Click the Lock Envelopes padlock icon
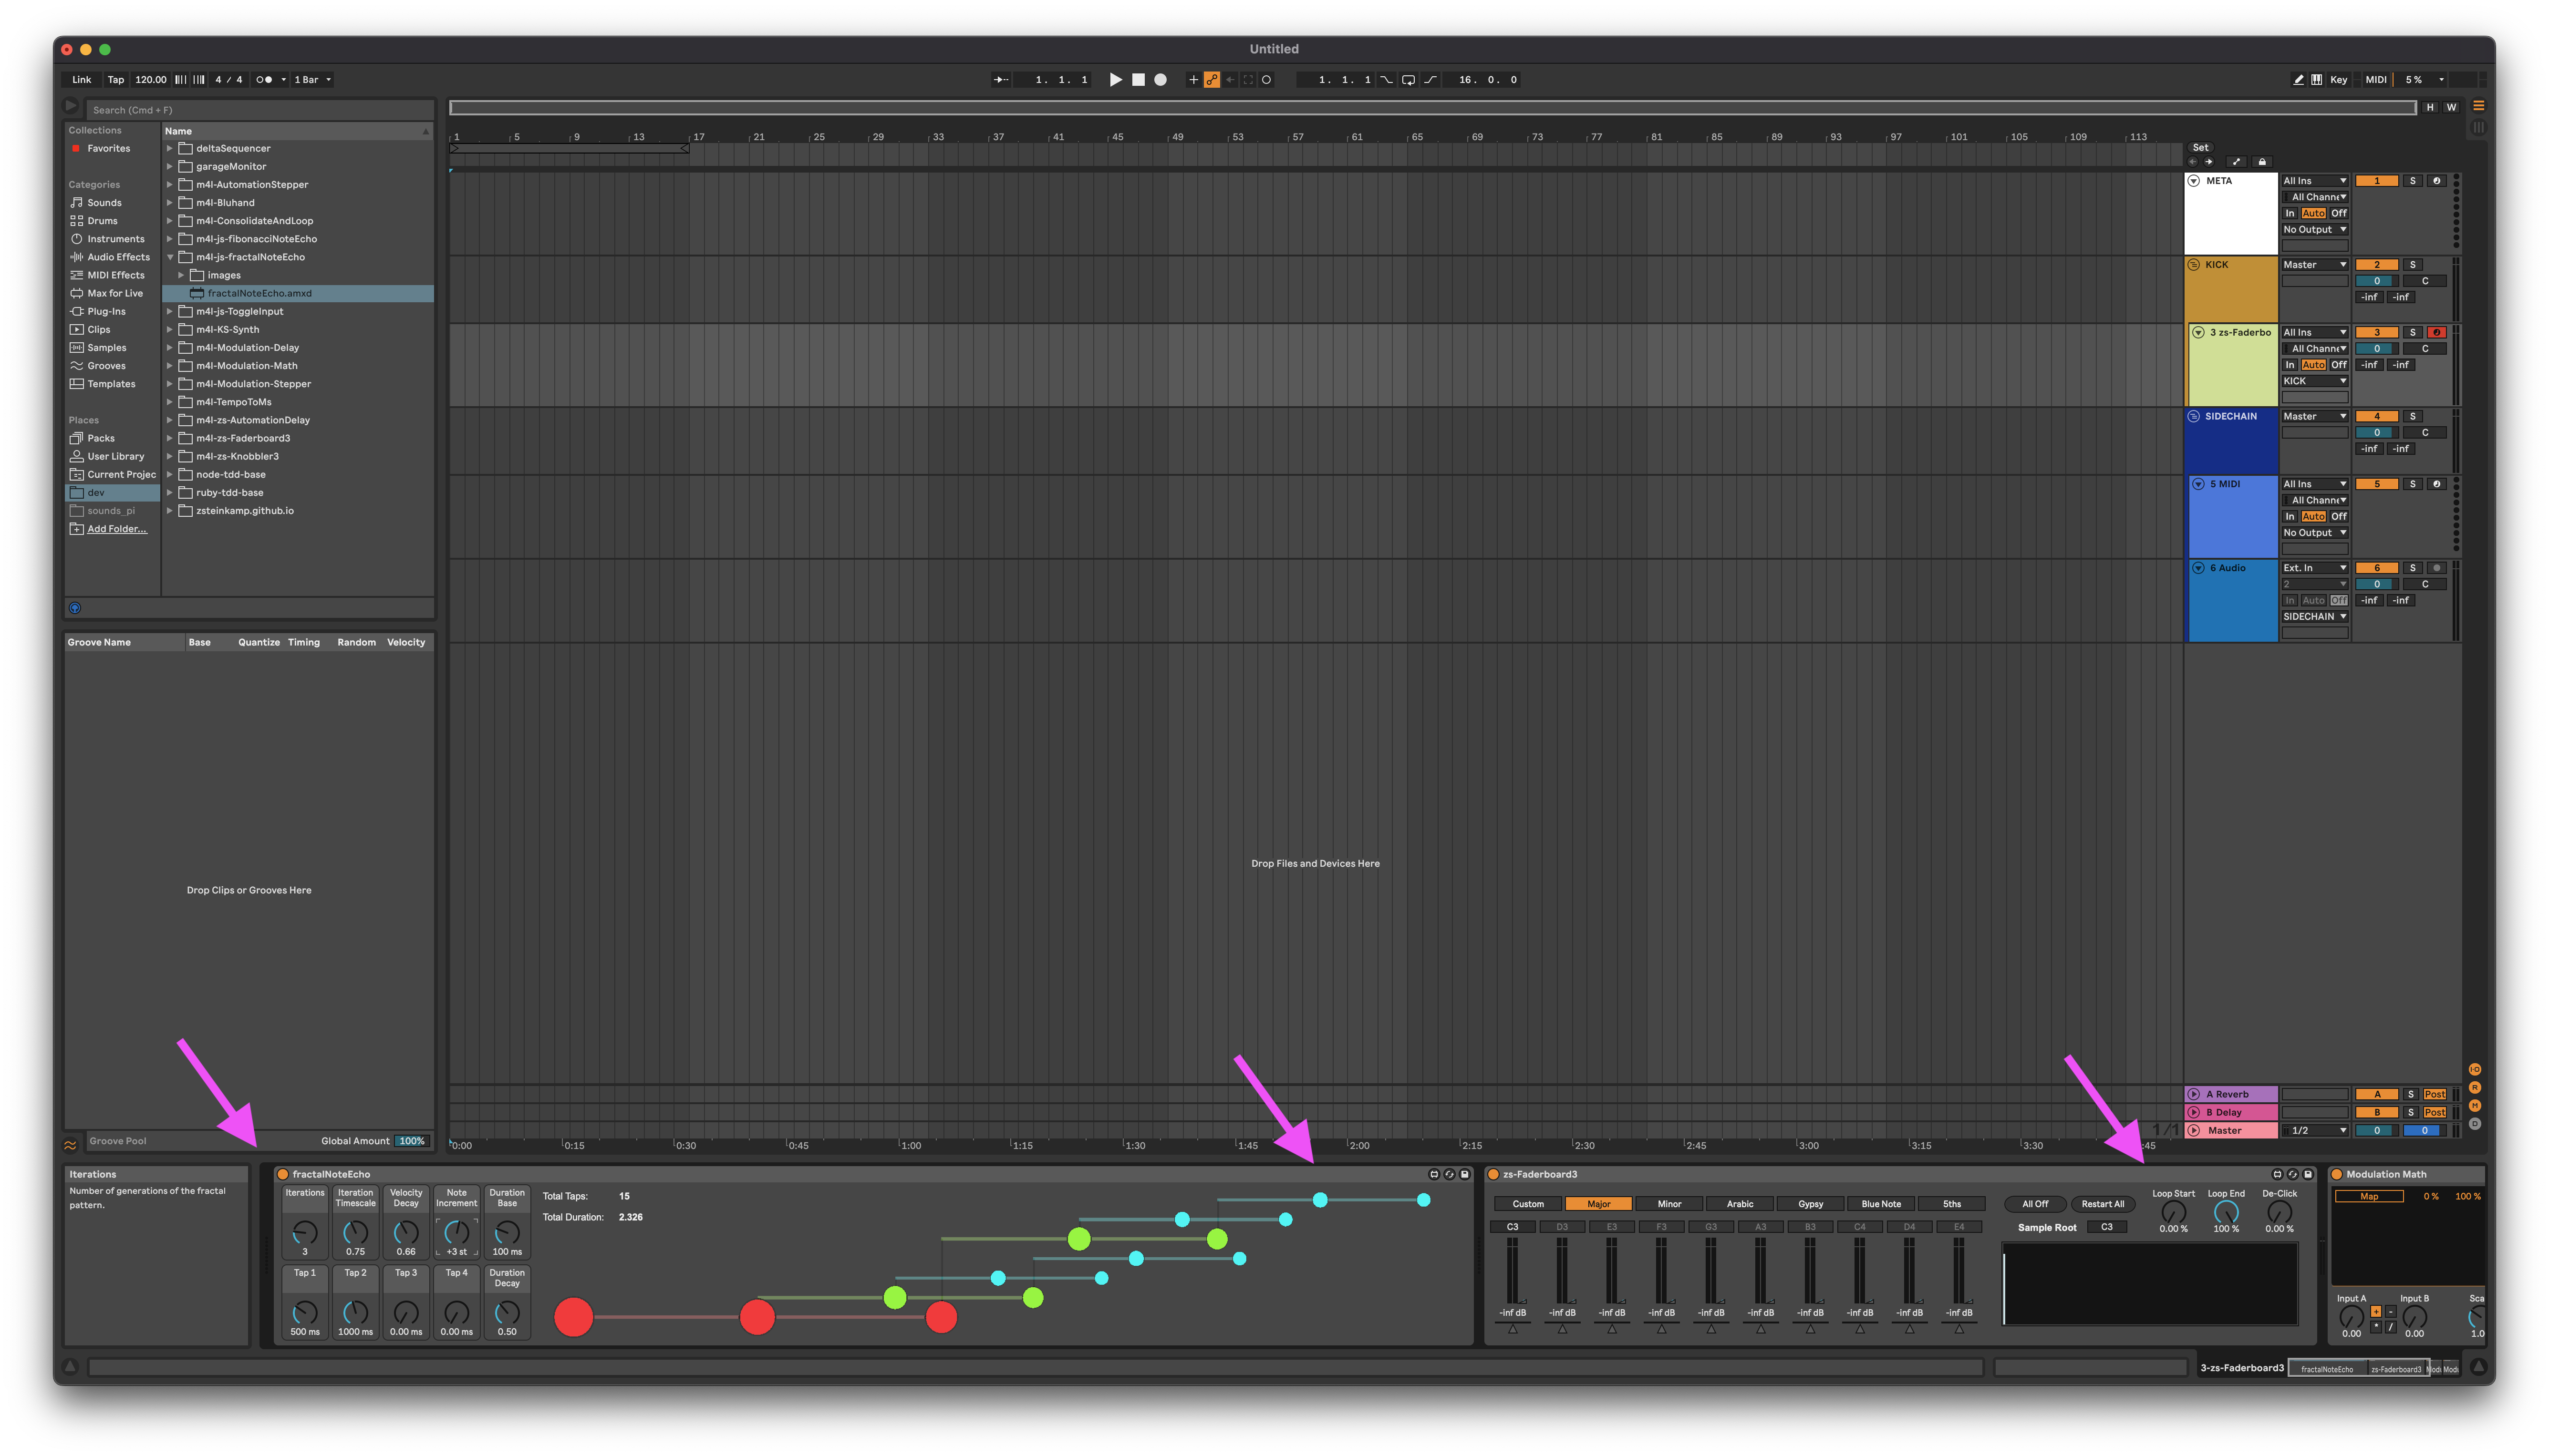The height and width of the screenshot is (1456, 2549). click(x=2262, y=162)
